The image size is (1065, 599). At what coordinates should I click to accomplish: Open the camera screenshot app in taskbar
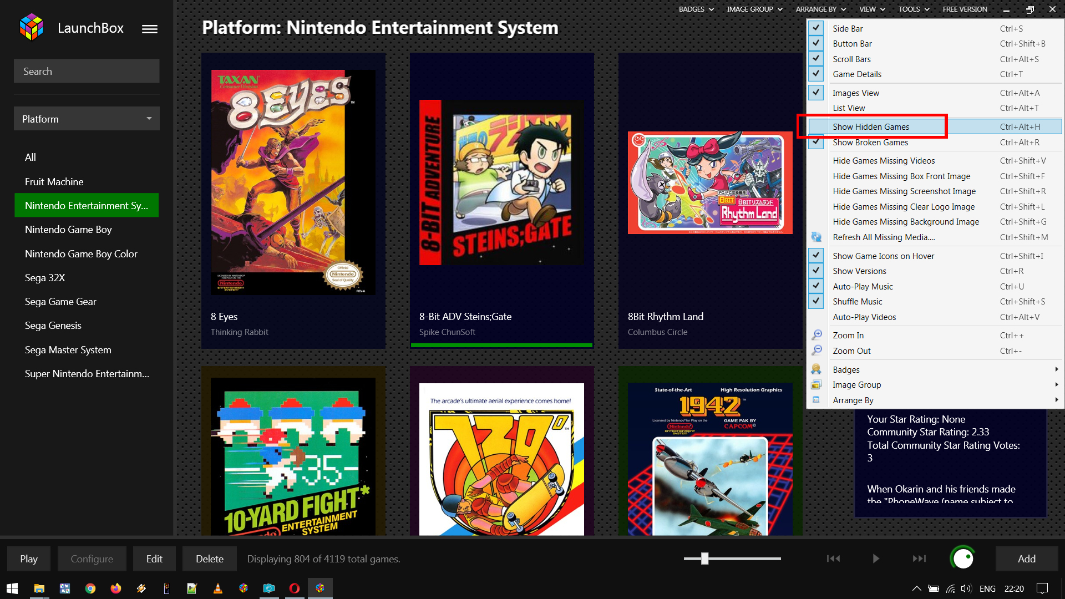(269, 588)
